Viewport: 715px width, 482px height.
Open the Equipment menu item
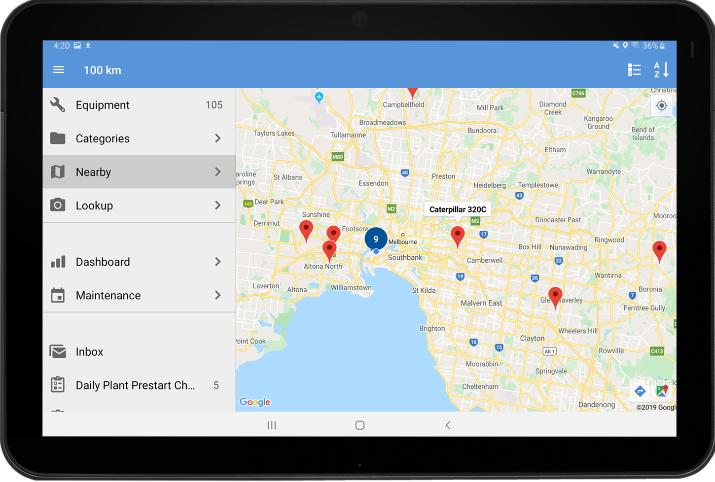click(139, 105)
